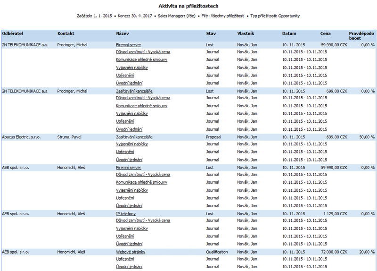
Task: Open Firemní server opportunity of 2N TELEKOMUNIKACE
Action: point(128,45)
